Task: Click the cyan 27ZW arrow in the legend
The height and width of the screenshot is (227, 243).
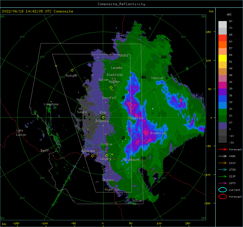Action: coord(222,170)
